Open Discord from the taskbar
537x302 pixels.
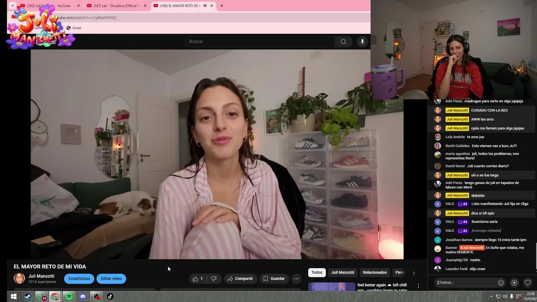point(83,297)
